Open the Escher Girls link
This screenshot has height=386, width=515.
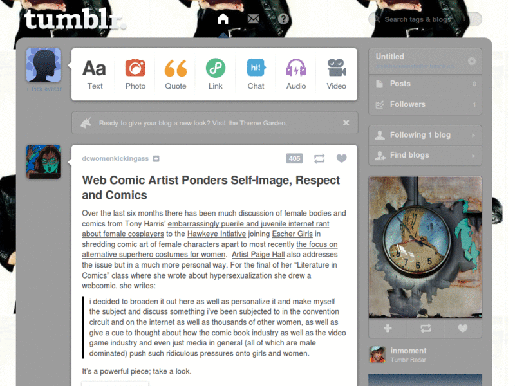[x=292, y=234]
